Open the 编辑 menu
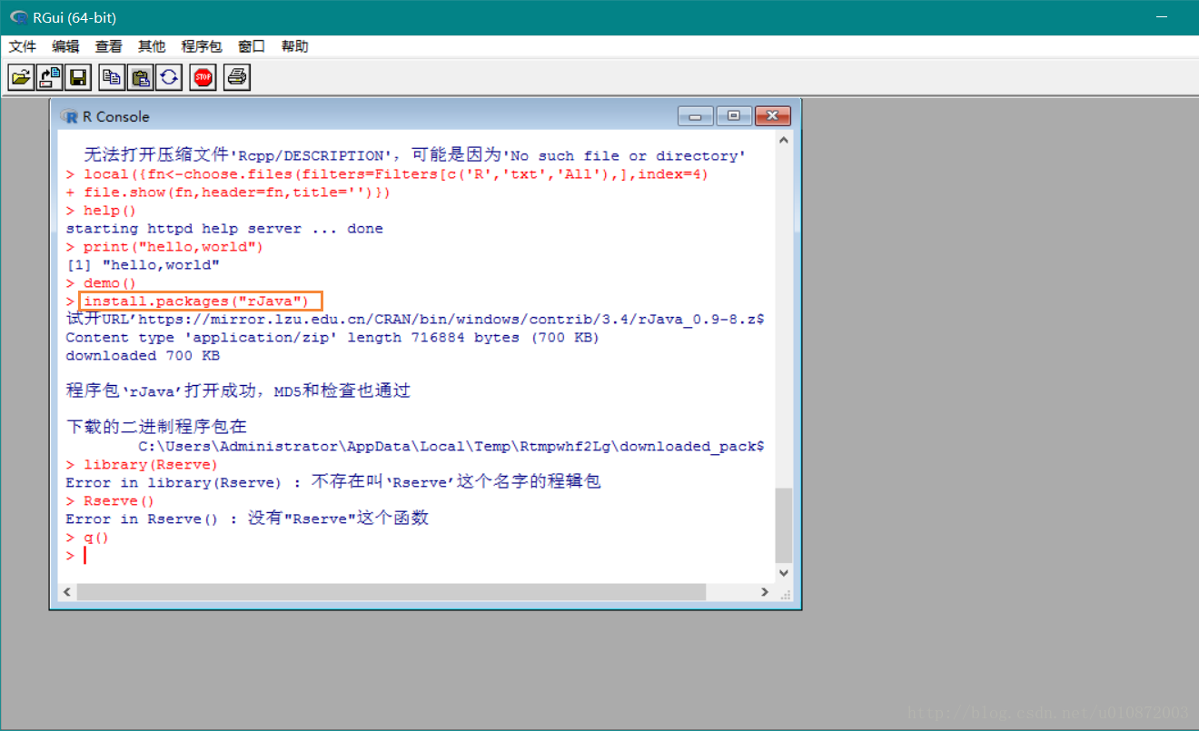The image size is (1199, 731). tap(65, 46)
